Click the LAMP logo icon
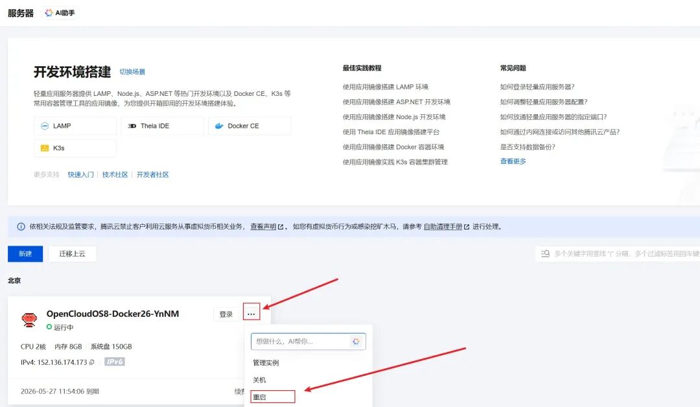 pyautogui.click(x=45, y=126)
